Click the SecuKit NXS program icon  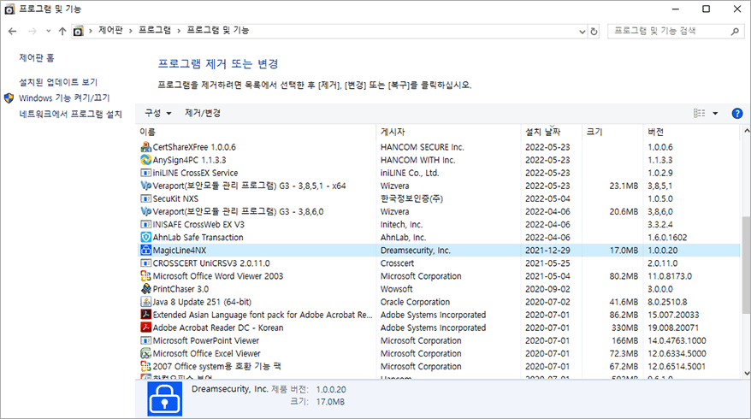click(x=145, y=198)
